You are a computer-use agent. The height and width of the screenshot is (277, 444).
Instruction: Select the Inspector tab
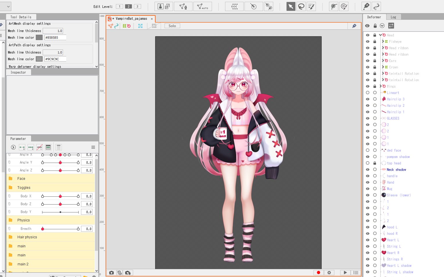coord(18,72)
